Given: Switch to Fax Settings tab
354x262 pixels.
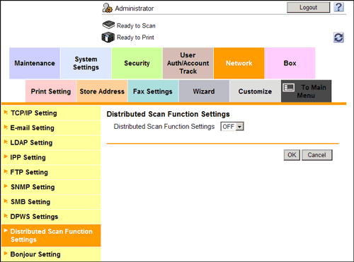Looking at the screenshot, I should click(153, 91).
